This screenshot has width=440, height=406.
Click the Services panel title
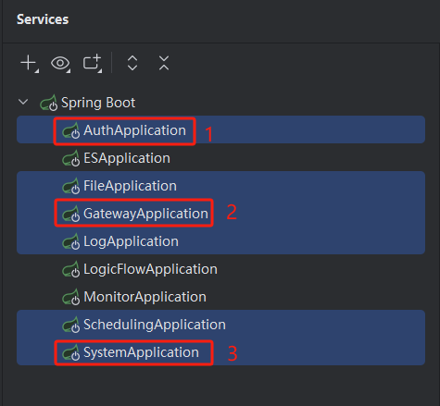pyautogui.click(x=43, y=19)
